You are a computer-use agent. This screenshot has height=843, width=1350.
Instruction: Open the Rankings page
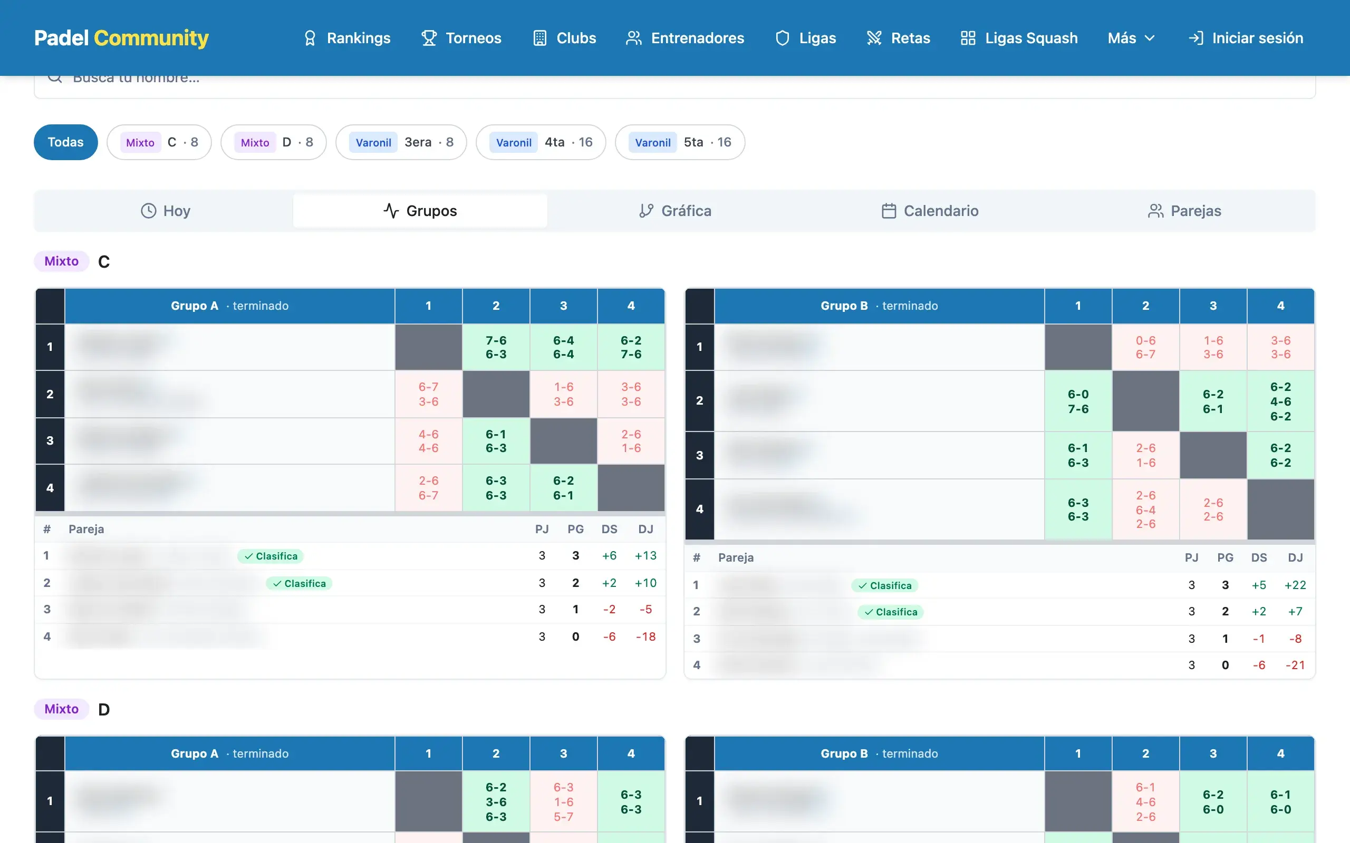346,38
